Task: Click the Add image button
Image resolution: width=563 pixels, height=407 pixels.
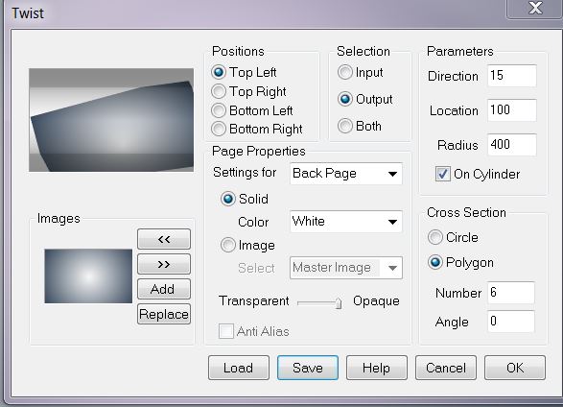Action: point(164,289)
